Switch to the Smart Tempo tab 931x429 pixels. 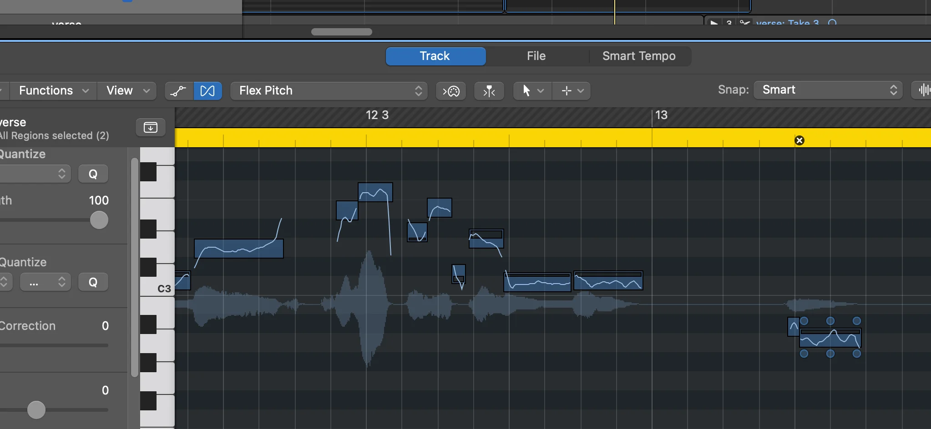coord(638,56)
